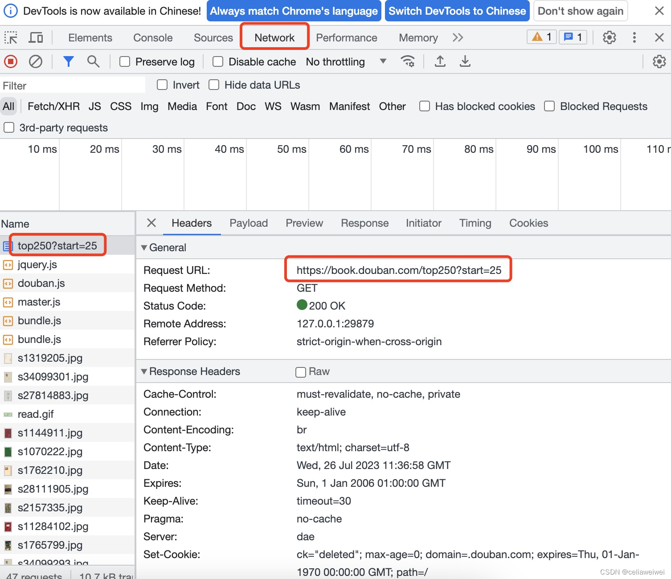Open the No throttling dropdown
This screenshot has width=671, height=579.
pyautogui.click(x=346, y=62)
